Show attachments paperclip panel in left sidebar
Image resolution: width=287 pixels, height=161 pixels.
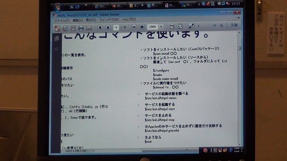pos(57,49)
